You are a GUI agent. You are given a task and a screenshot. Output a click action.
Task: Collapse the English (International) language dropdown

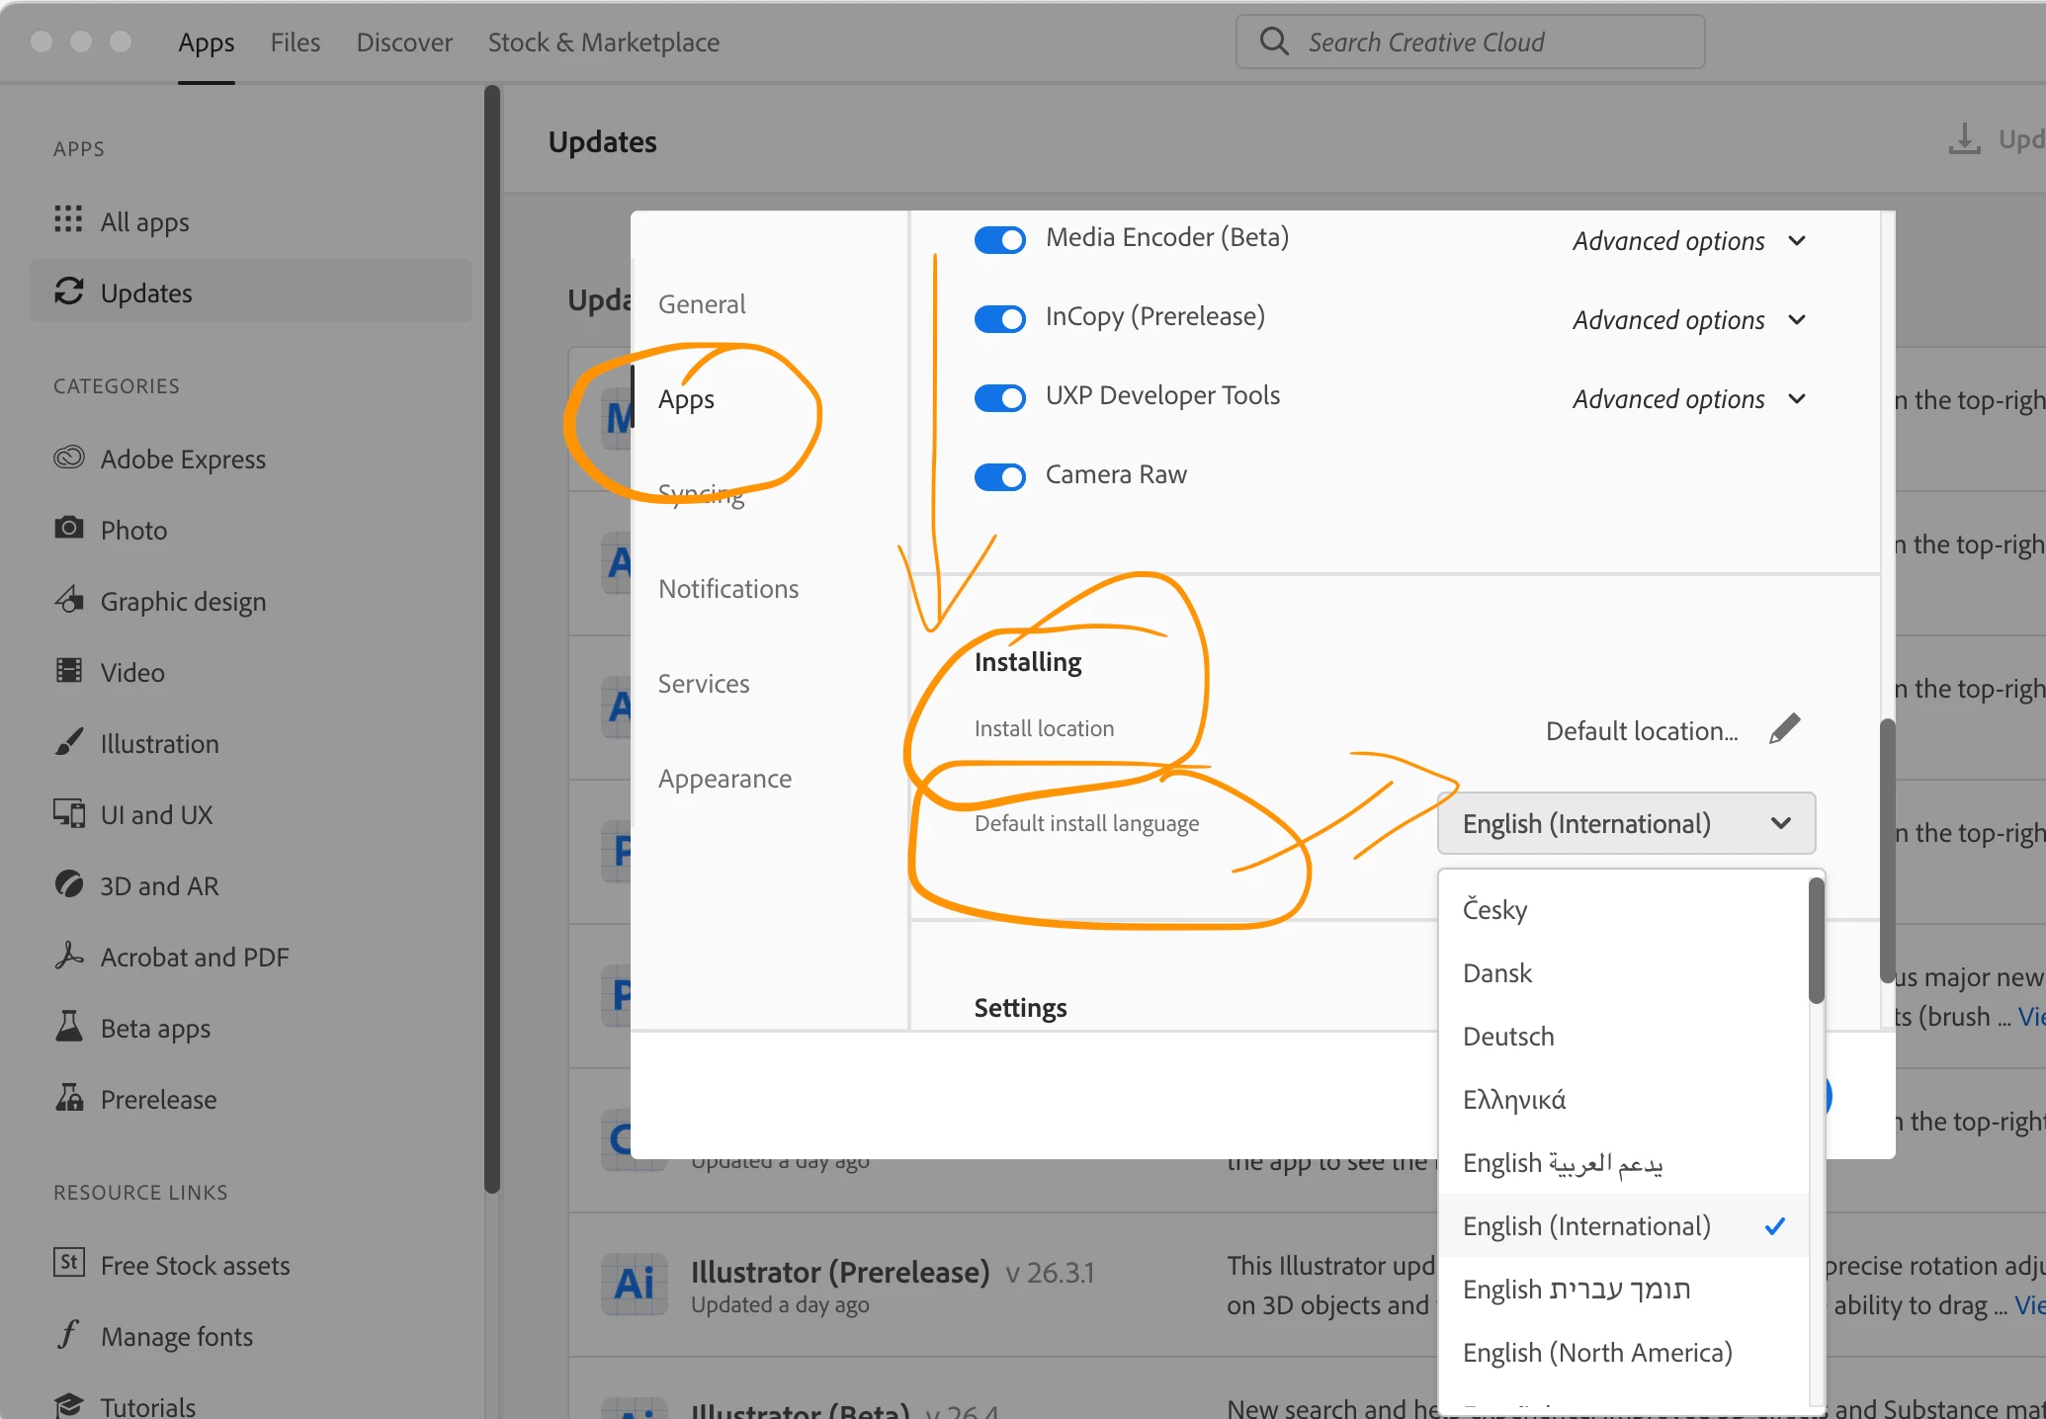[x=1626, y=823]
